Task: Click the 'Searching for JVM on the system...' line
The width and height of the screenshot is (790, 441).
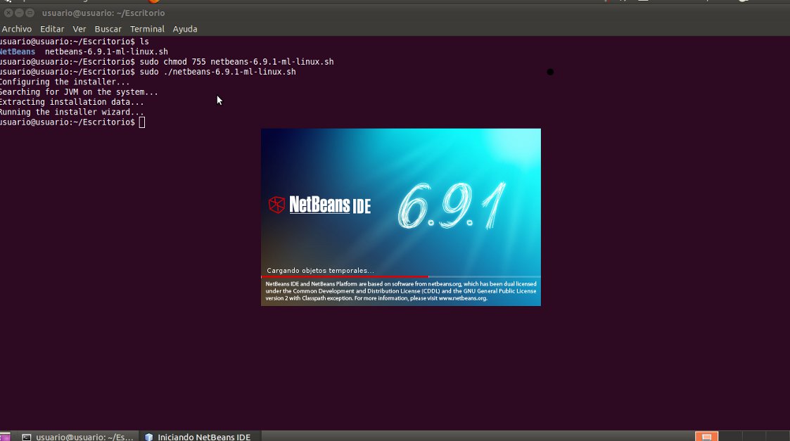Action: click(79, 91)
